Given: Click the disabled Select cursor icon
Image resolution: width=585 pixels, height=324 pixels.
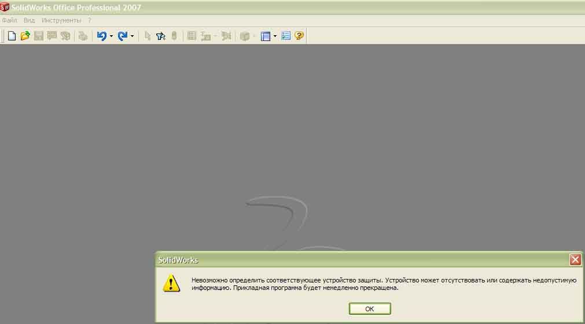Looking at the screenshot, I should click(x=148, y=36).
